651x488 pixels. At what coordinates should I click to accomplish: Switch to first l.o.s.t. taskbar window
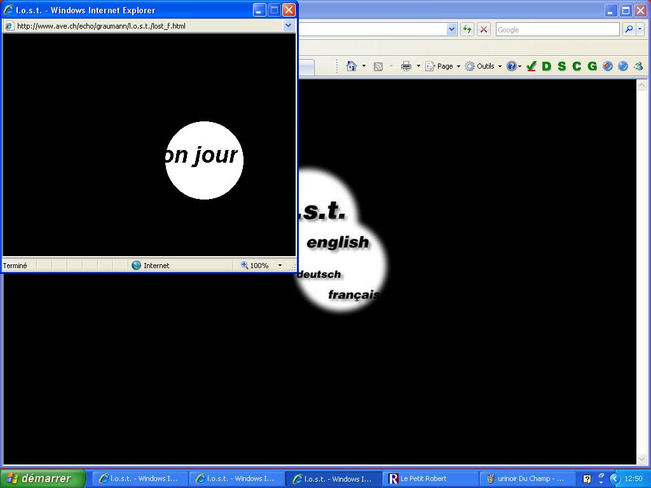(139, 478)
